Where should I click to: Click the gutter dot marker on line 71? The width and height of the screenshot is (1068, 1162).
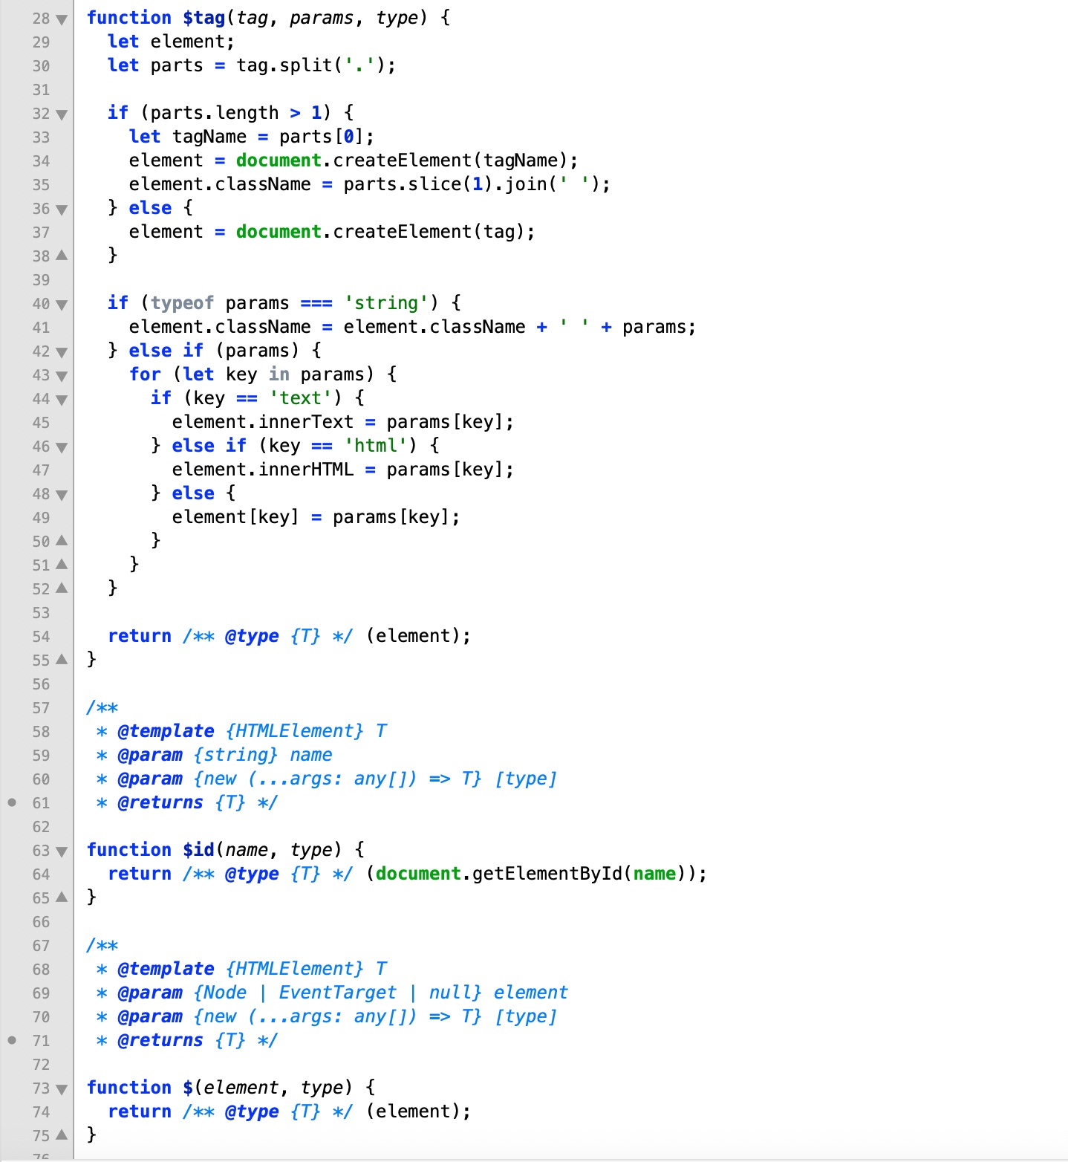coord(12,1040)
